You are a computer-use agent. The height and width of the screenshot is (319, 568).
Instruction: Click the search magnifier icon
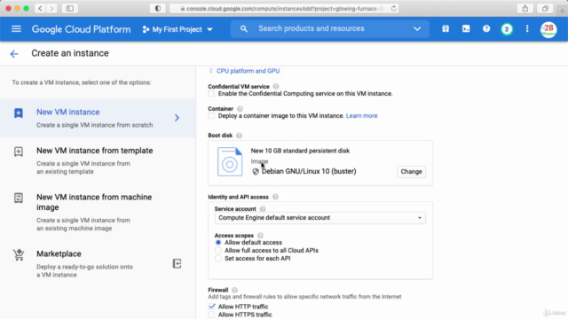point(244,29)
